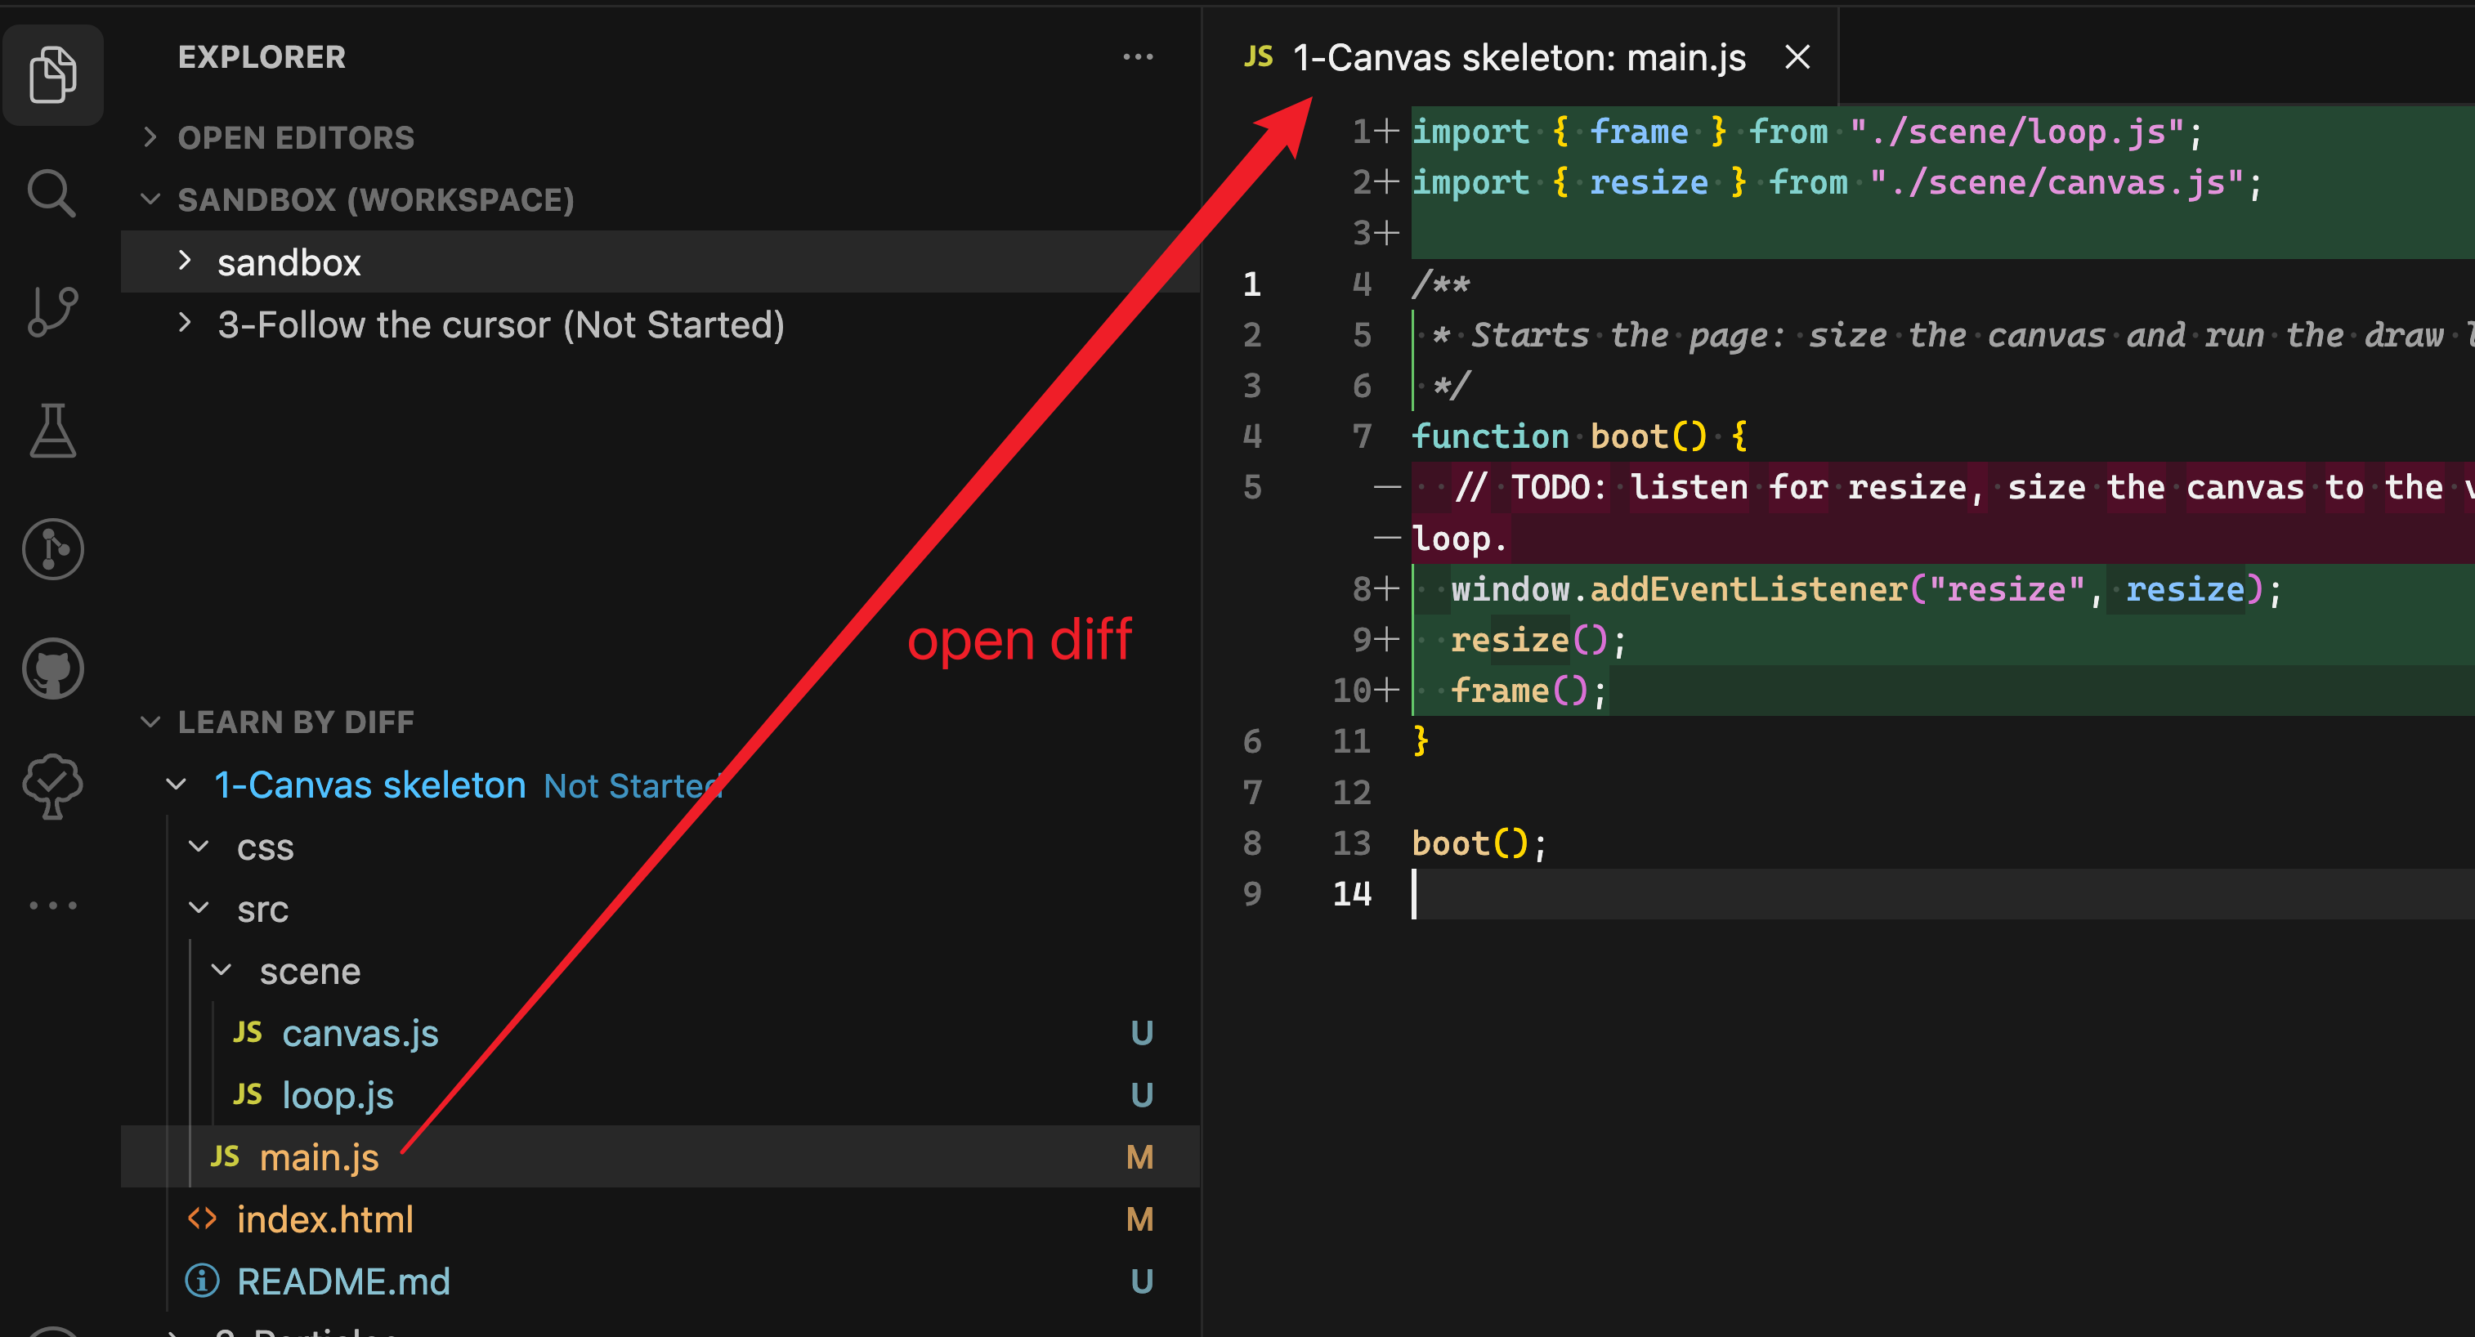The width and height of the screenshot is (2475, 1337).
Task: Expand the Open Editors section
Action: click(x=295, y=137)
